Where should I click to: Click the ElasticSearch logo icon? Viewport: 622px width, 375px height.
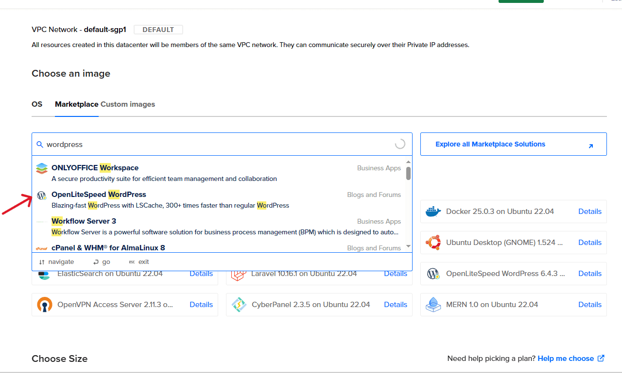tap(44, 275)
